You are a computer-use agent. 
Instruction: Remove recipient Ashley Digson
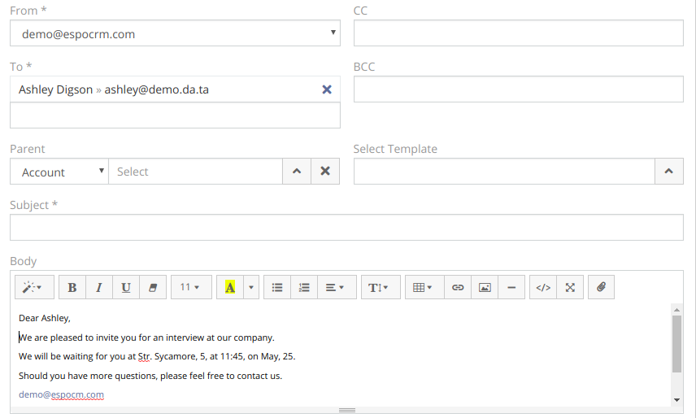[x=327, y=89]
